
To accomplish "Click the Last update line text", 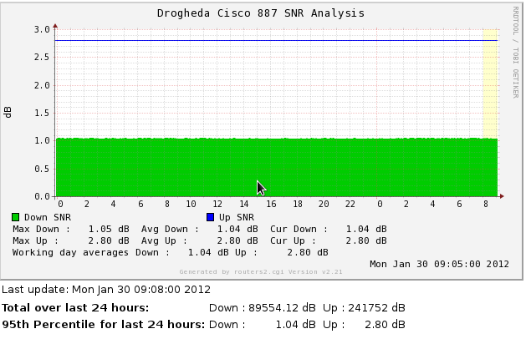I will tap(106, 290).
